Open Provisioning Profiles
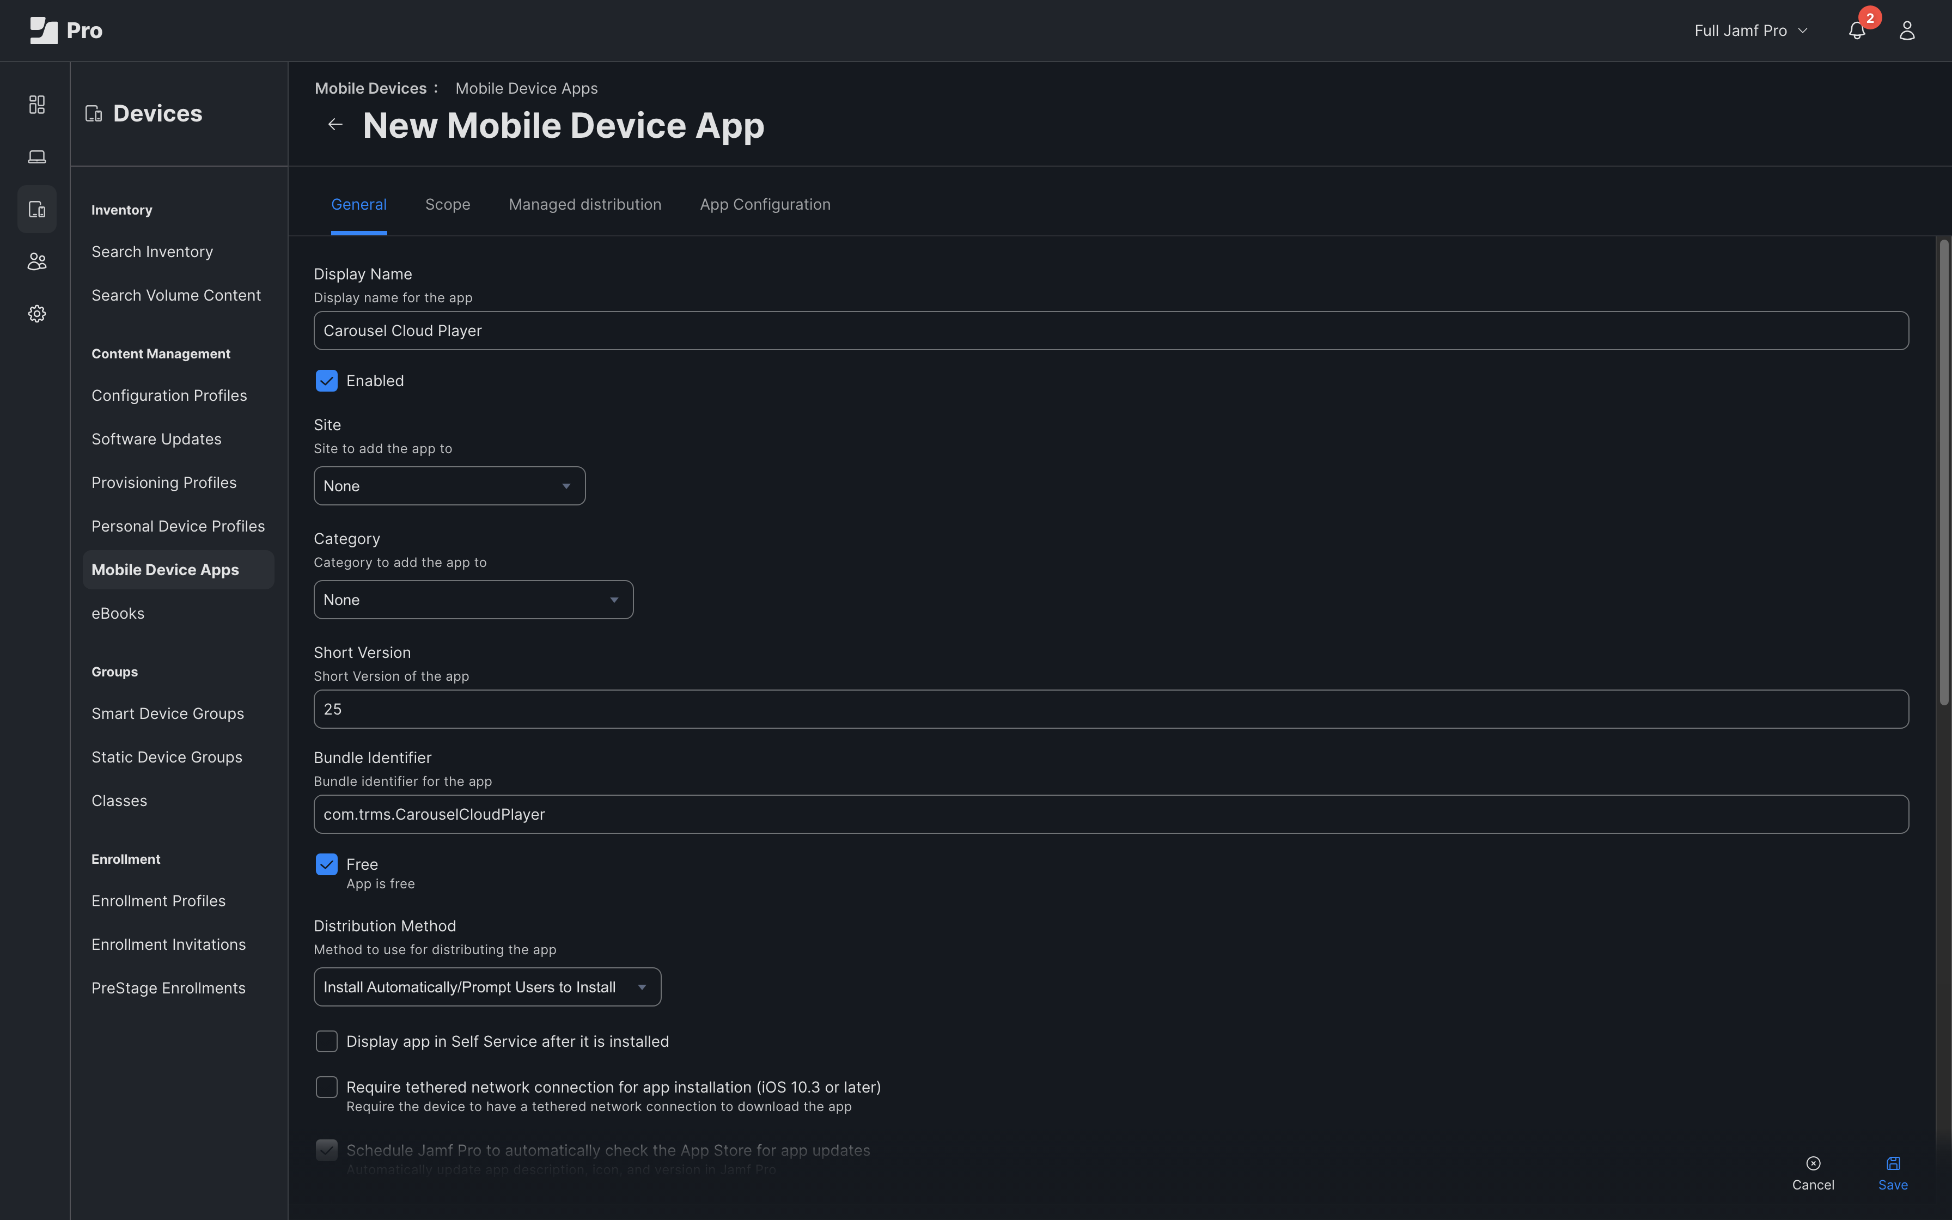The width and height of the screenshot is (1952, 1220). click(164, 483)
